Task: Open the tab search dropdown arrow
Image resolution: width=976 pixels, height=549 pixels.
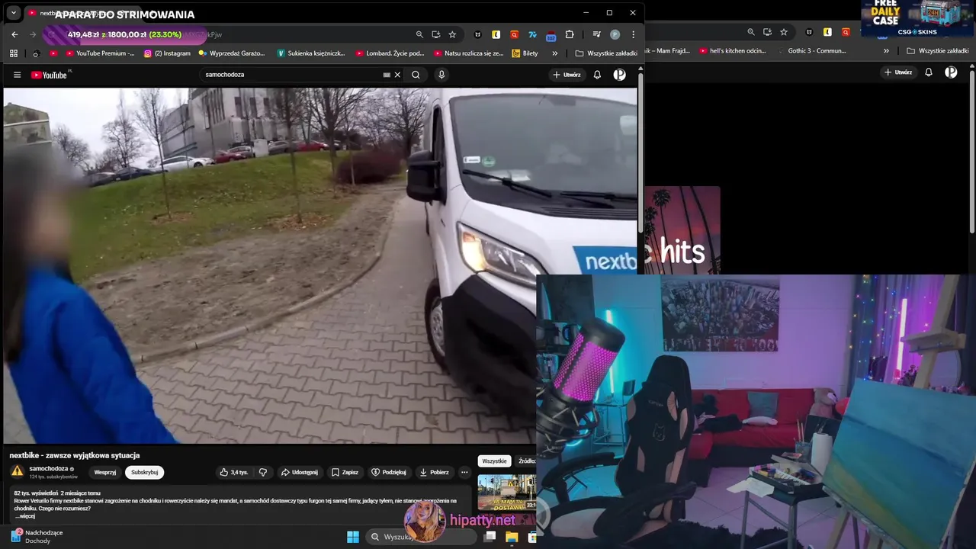Action: 13,13
